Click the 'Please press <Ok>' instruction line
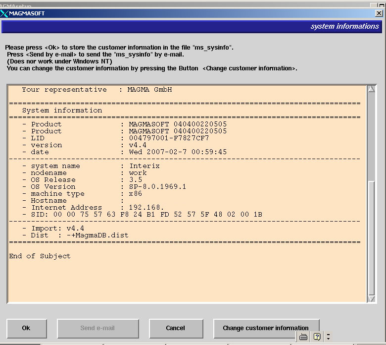Screen dimensions: 386x345 pyautogui.click(x=119, y=48)
